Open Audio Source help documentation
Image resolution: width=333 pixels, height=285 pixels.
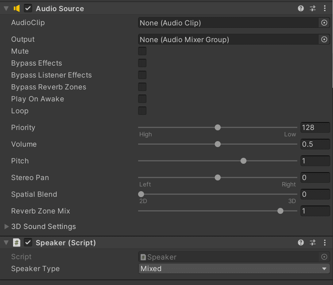pos(300,8)
